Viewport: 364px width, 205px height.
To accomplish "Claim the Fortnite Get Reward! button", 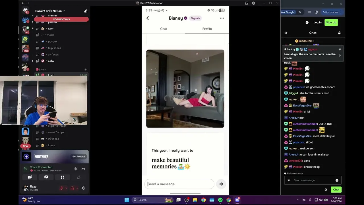I will click(x=79, y=157).
